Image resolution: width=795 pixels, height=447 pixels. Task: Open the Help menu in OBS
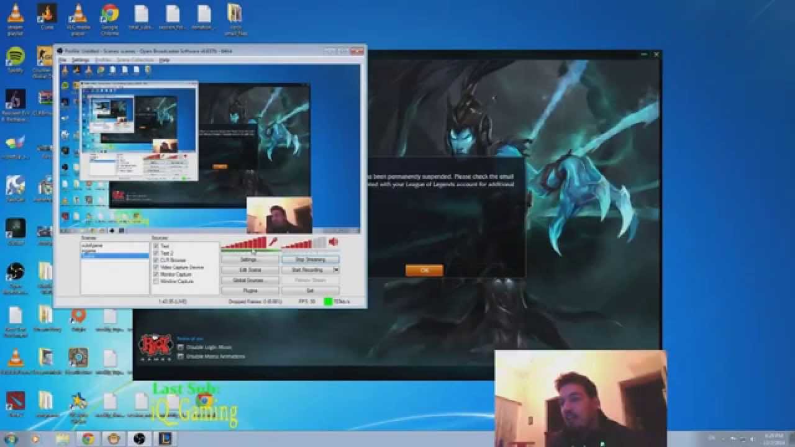(165, 60)
